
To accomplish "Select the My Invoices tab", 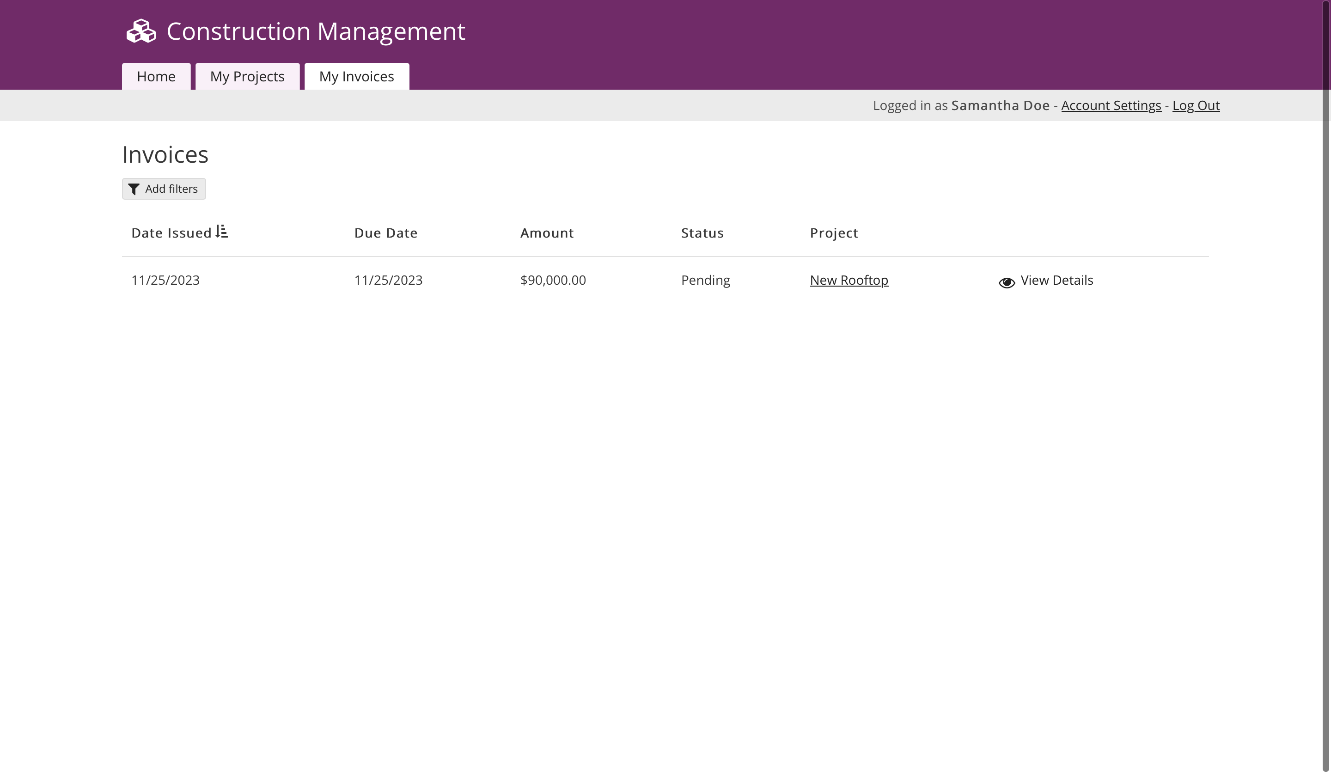I will [x=356, y=76].
